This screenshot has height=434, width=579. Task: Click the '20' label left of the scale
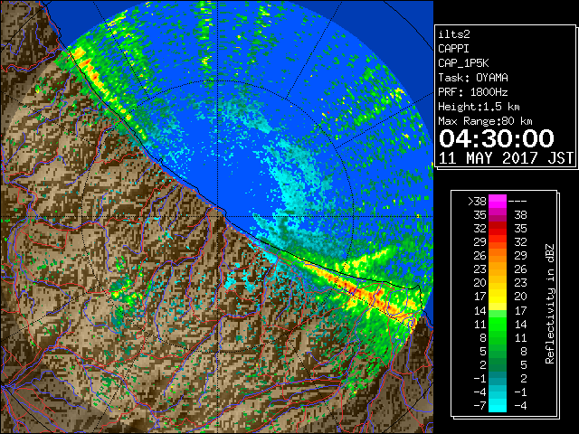point(479,283)
